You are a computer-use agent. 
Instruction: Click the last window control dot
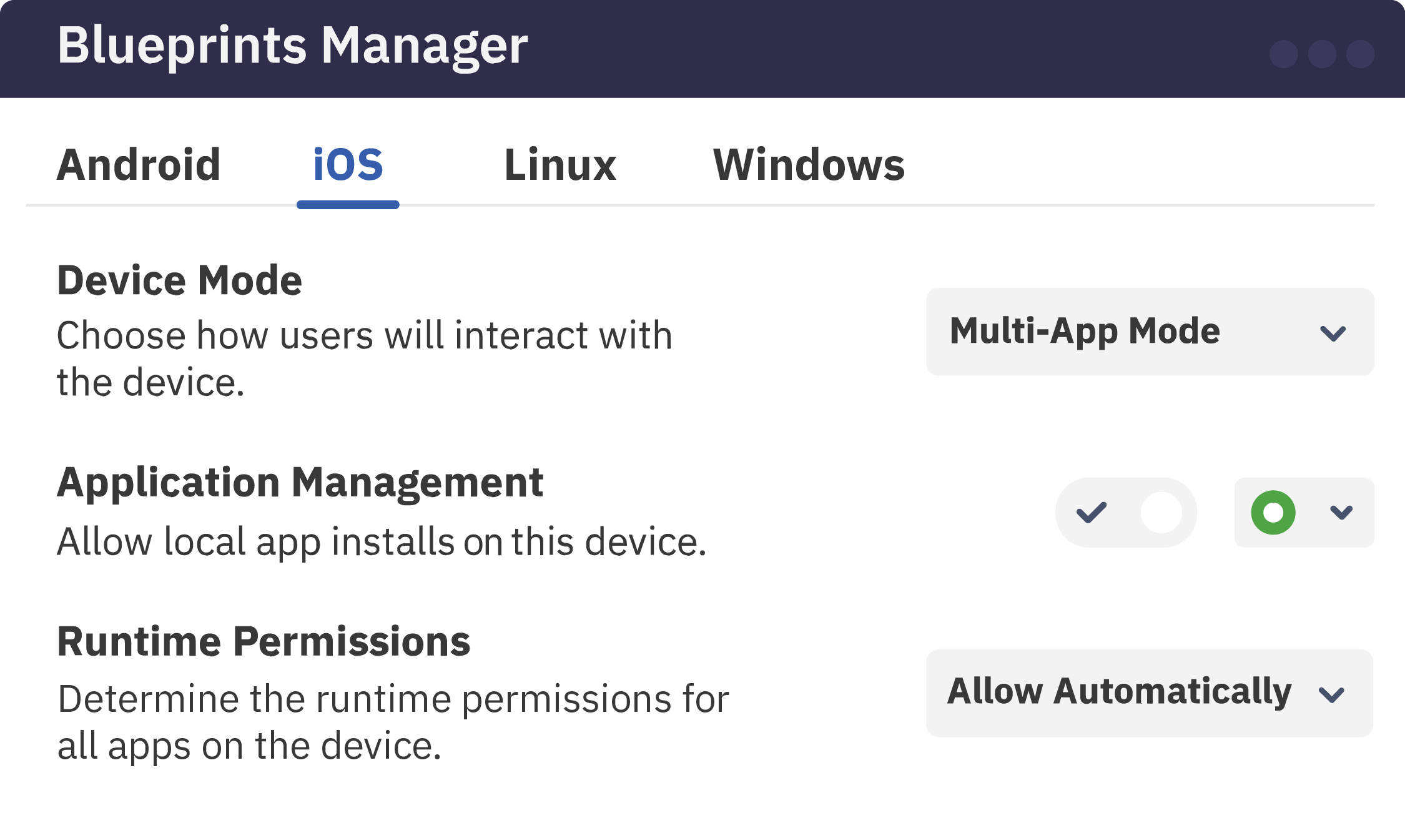1360,54
